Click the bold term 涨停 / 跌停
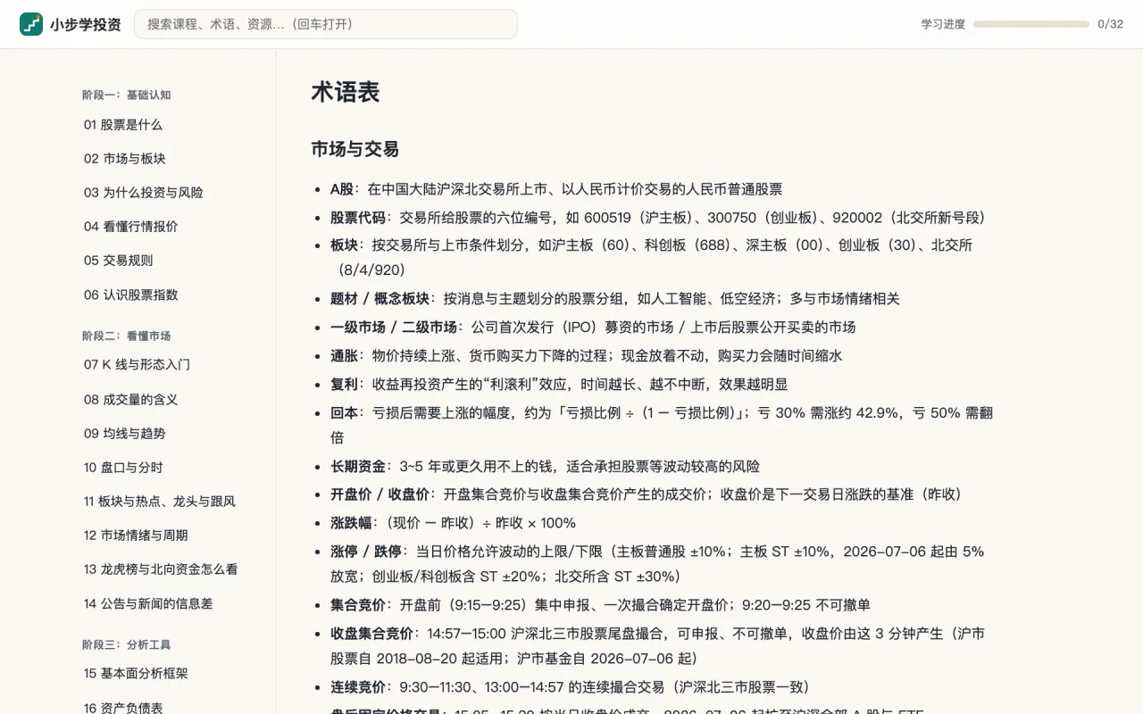The image size is (1143, 714). [x=366, y=552]
